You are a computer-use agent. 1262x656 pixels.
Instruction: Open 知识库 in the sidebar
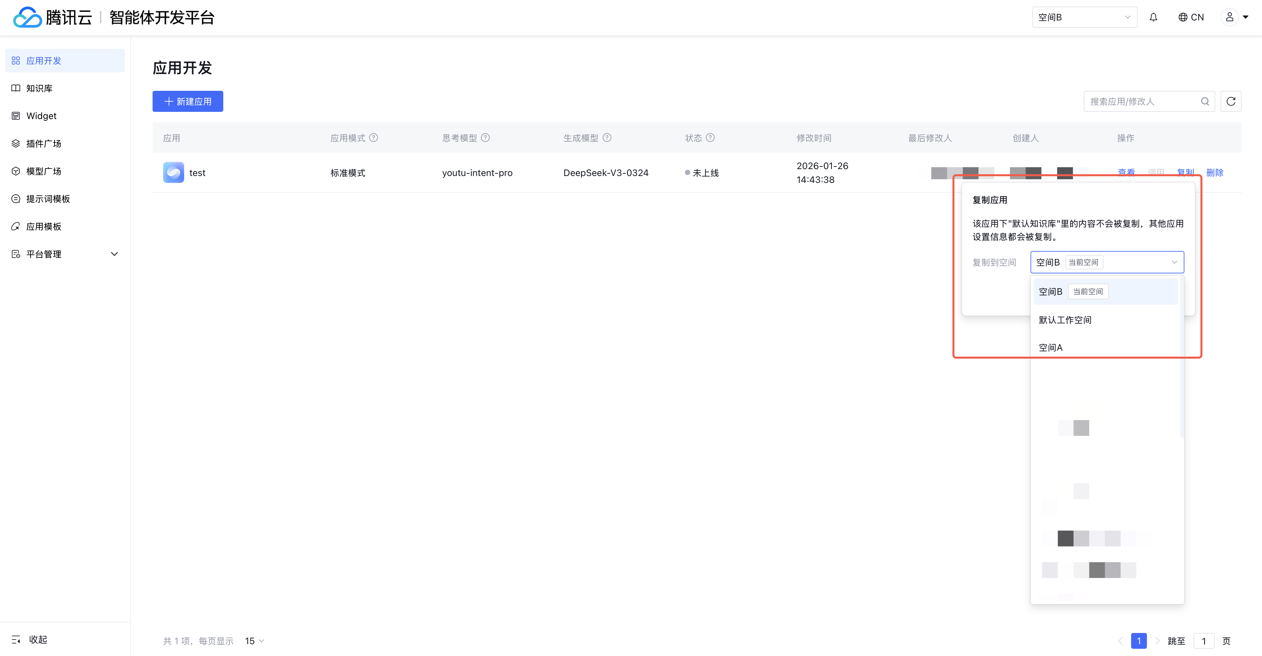coord(39,88)
